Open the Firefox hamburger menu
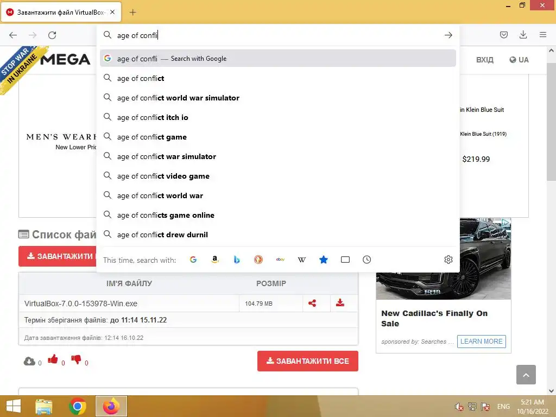The image size is (556, 417). pyautogui.click(x=543, y=35)
